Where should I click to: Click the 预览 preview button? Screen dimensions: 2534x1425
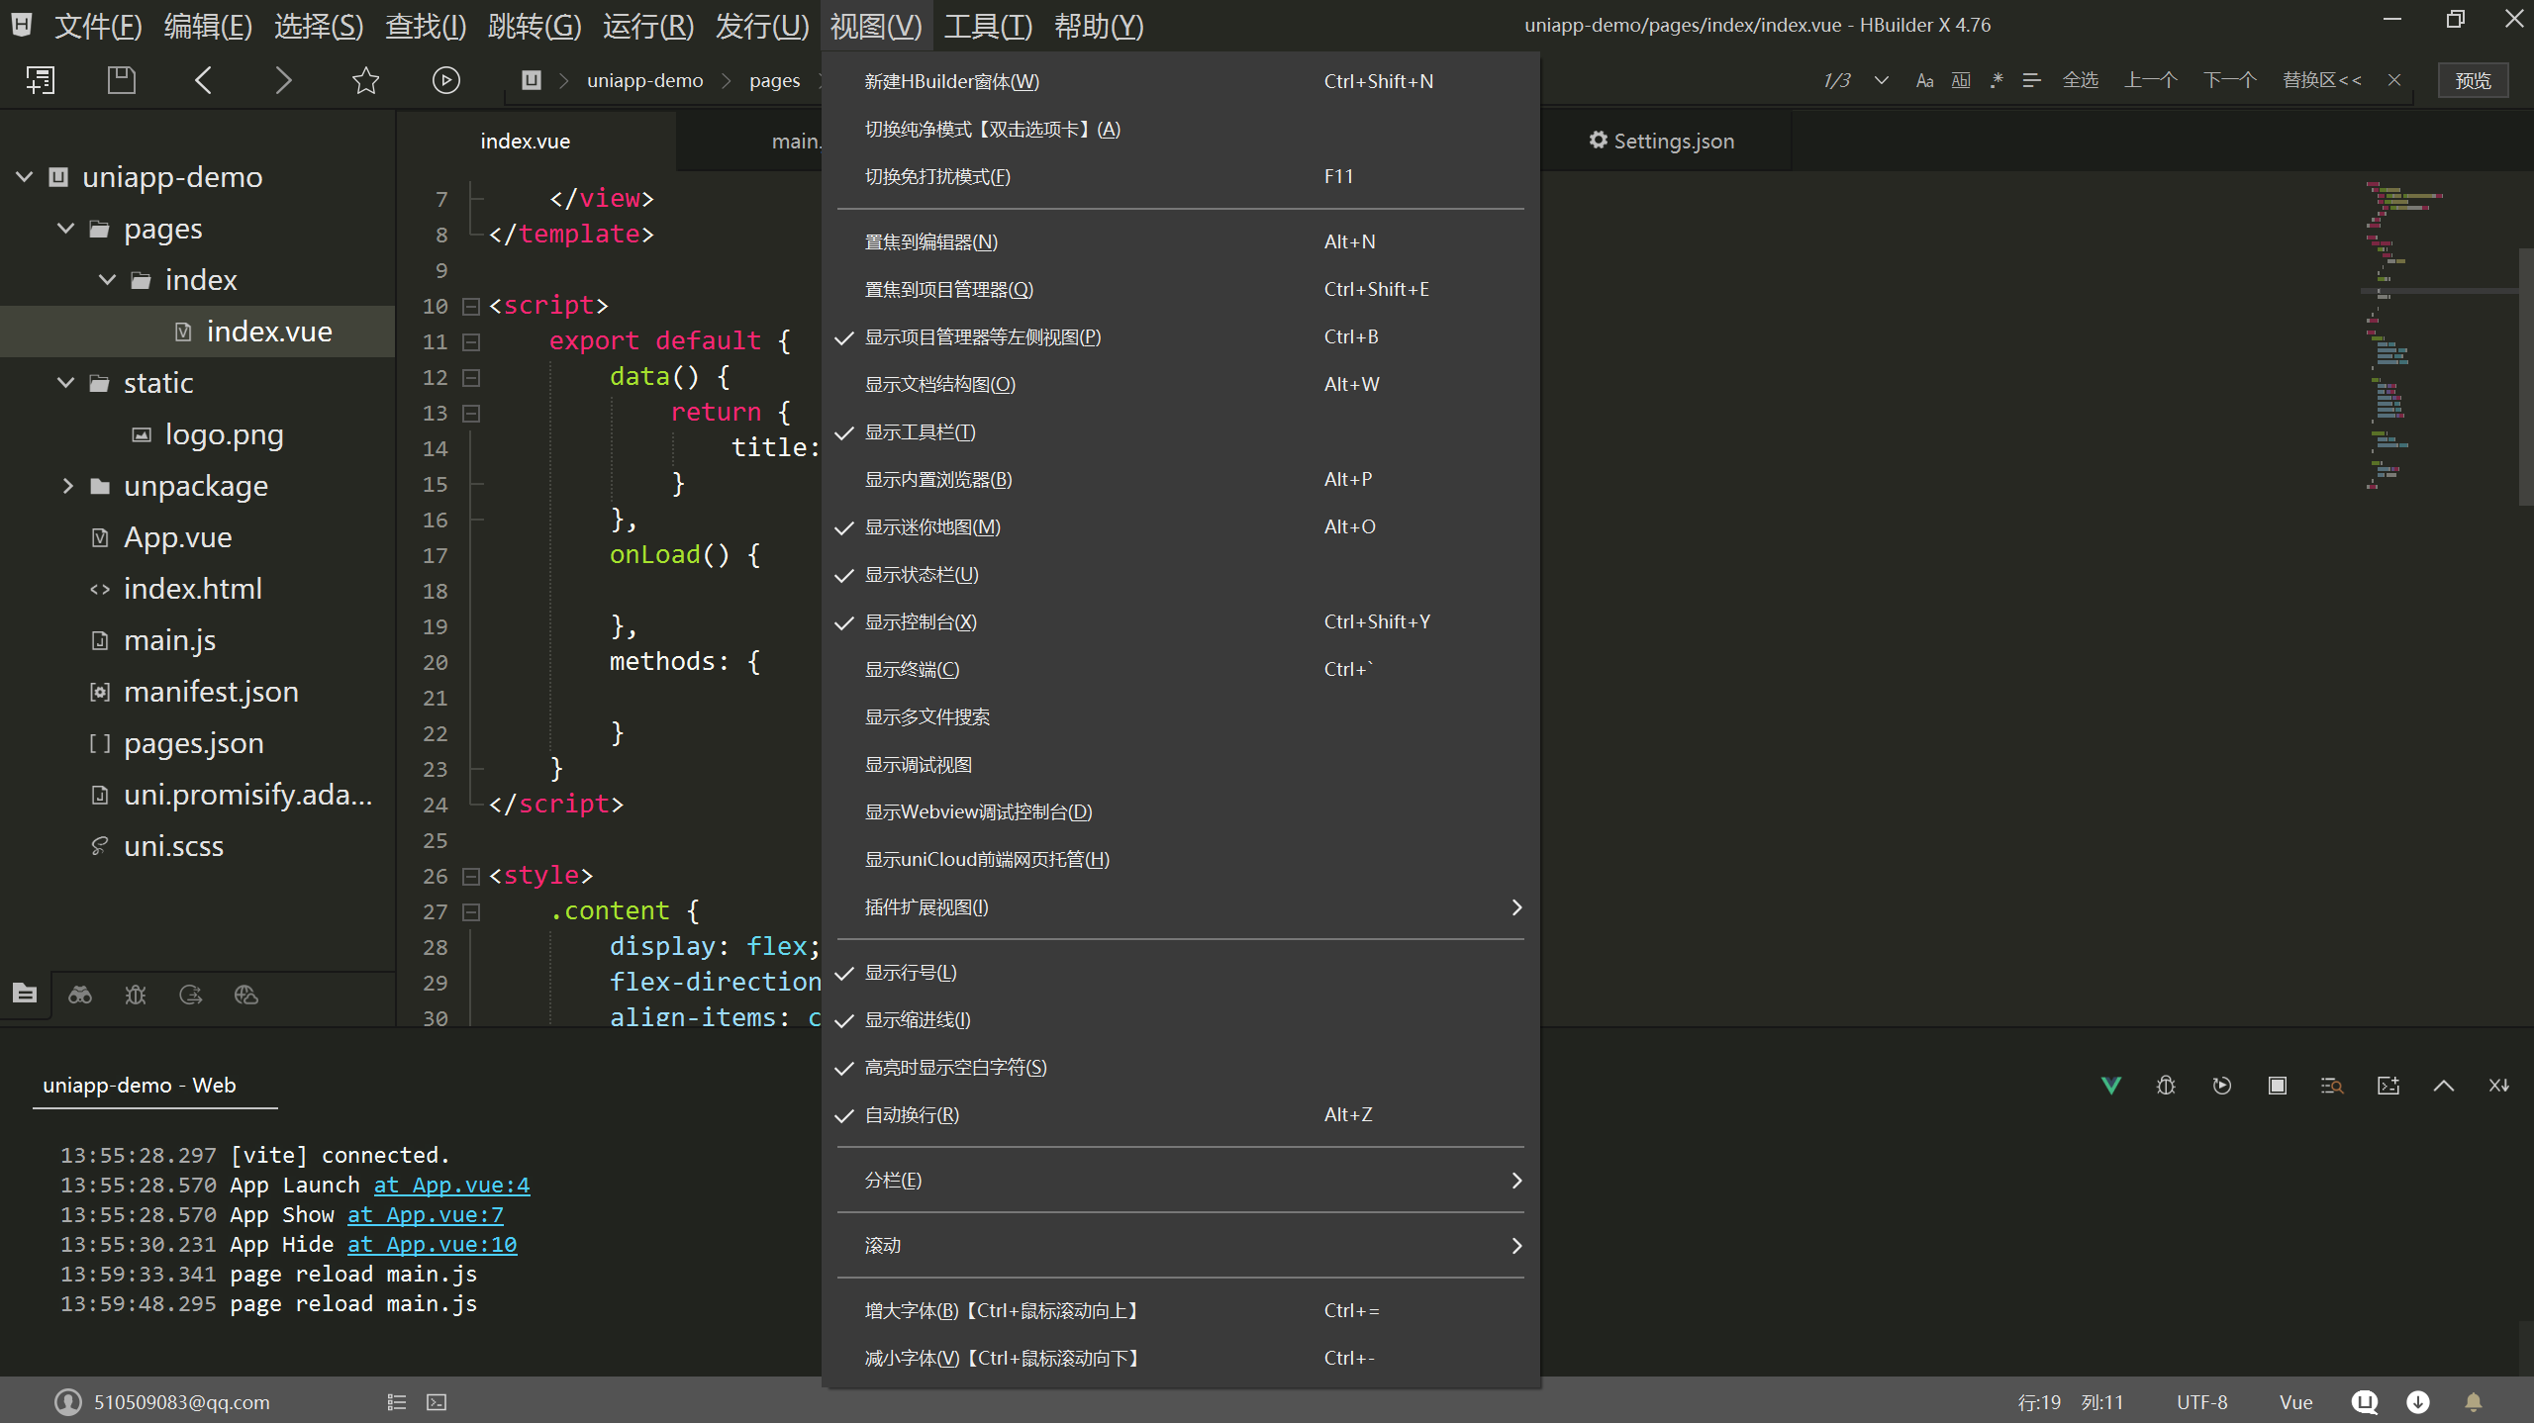[x=2473, y=80]
